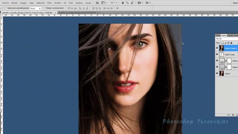
Task: Launch Bridge from the application bar icon
Action: pyautogui.click(x=97, y=3)
